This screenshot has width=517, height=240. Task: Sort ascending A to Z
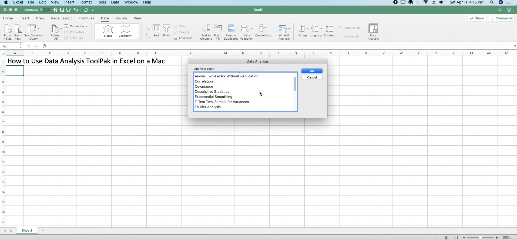click(147, 28)
